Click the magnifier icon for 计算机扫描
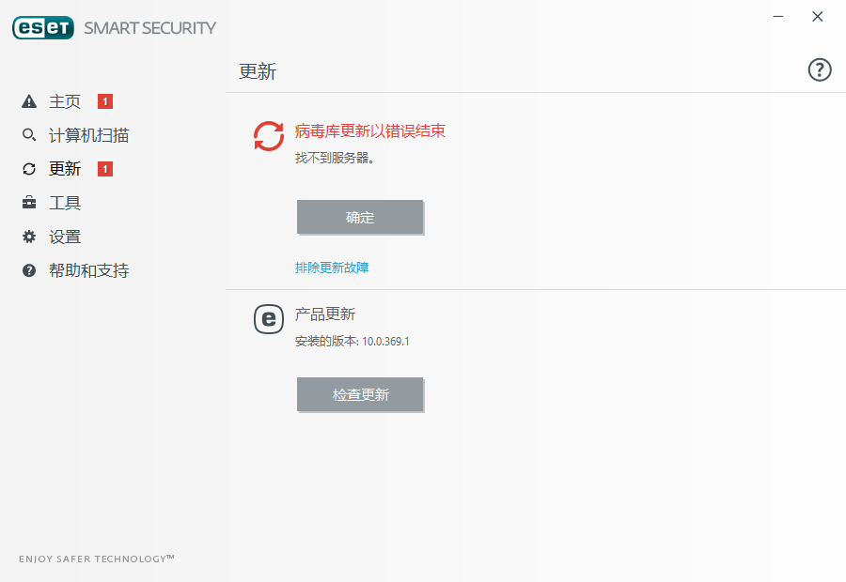The image size is (846, 582). pyautogui.click(x=29, y=135)
